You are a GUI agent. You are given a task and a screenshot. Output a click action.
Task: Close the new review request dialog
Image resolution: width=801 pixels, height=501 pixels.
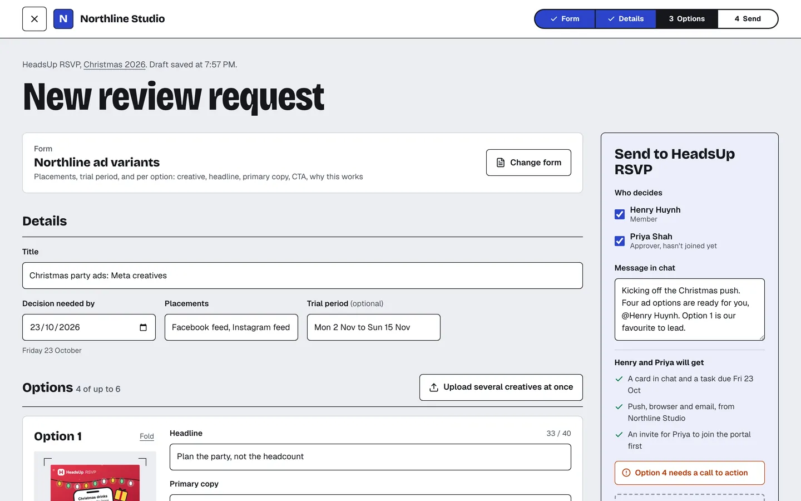pos(34,19)
